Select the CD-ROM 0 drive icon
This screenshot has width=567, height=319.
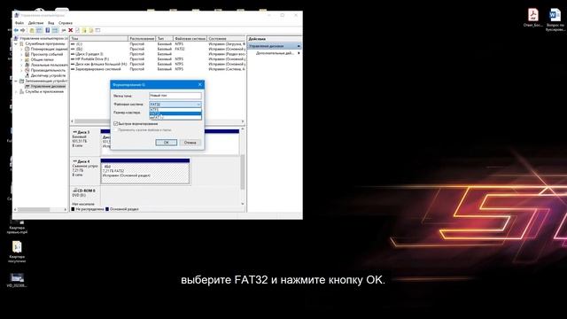pos(74,191)
